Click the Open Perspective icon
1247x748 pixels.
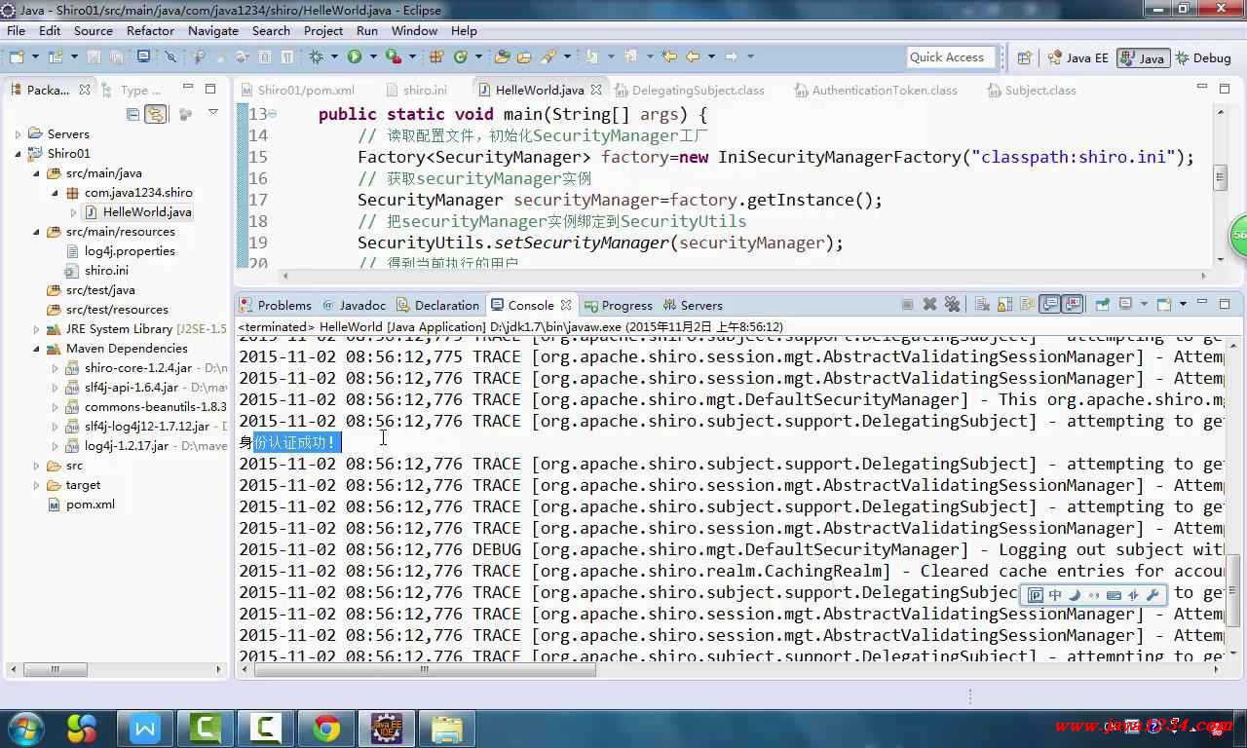point(1024,57)
